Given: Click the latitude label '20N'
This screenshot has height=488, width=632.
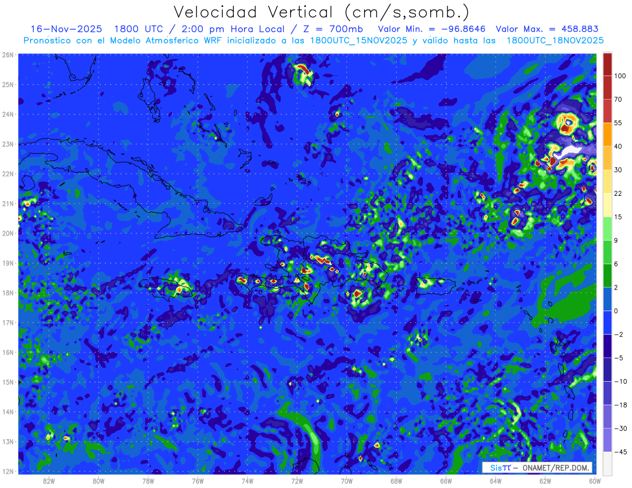Looking at the screenshot, I should pos(8,233).
